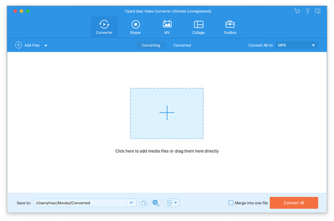This screenshot has height=221, width=334.
Task: Expand the Add Files dropdown arrow
Action: [x=46, y=46]
